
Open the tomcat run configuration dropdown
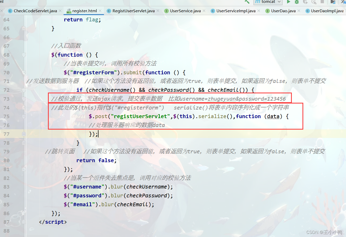point(268,2)
